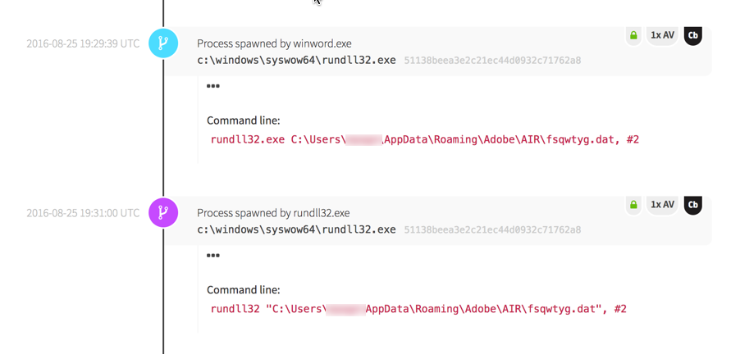731x354 pixels.
Task: Select the 19:29:39 UTC timestamp
Action: coord(83,43)
